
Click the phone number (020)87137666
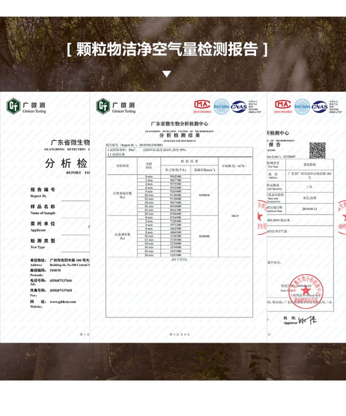(x=61, y=281)
